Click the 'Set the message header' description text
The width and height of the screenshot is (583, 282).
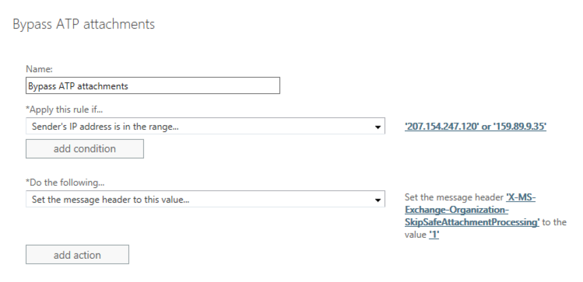point(454,197)
